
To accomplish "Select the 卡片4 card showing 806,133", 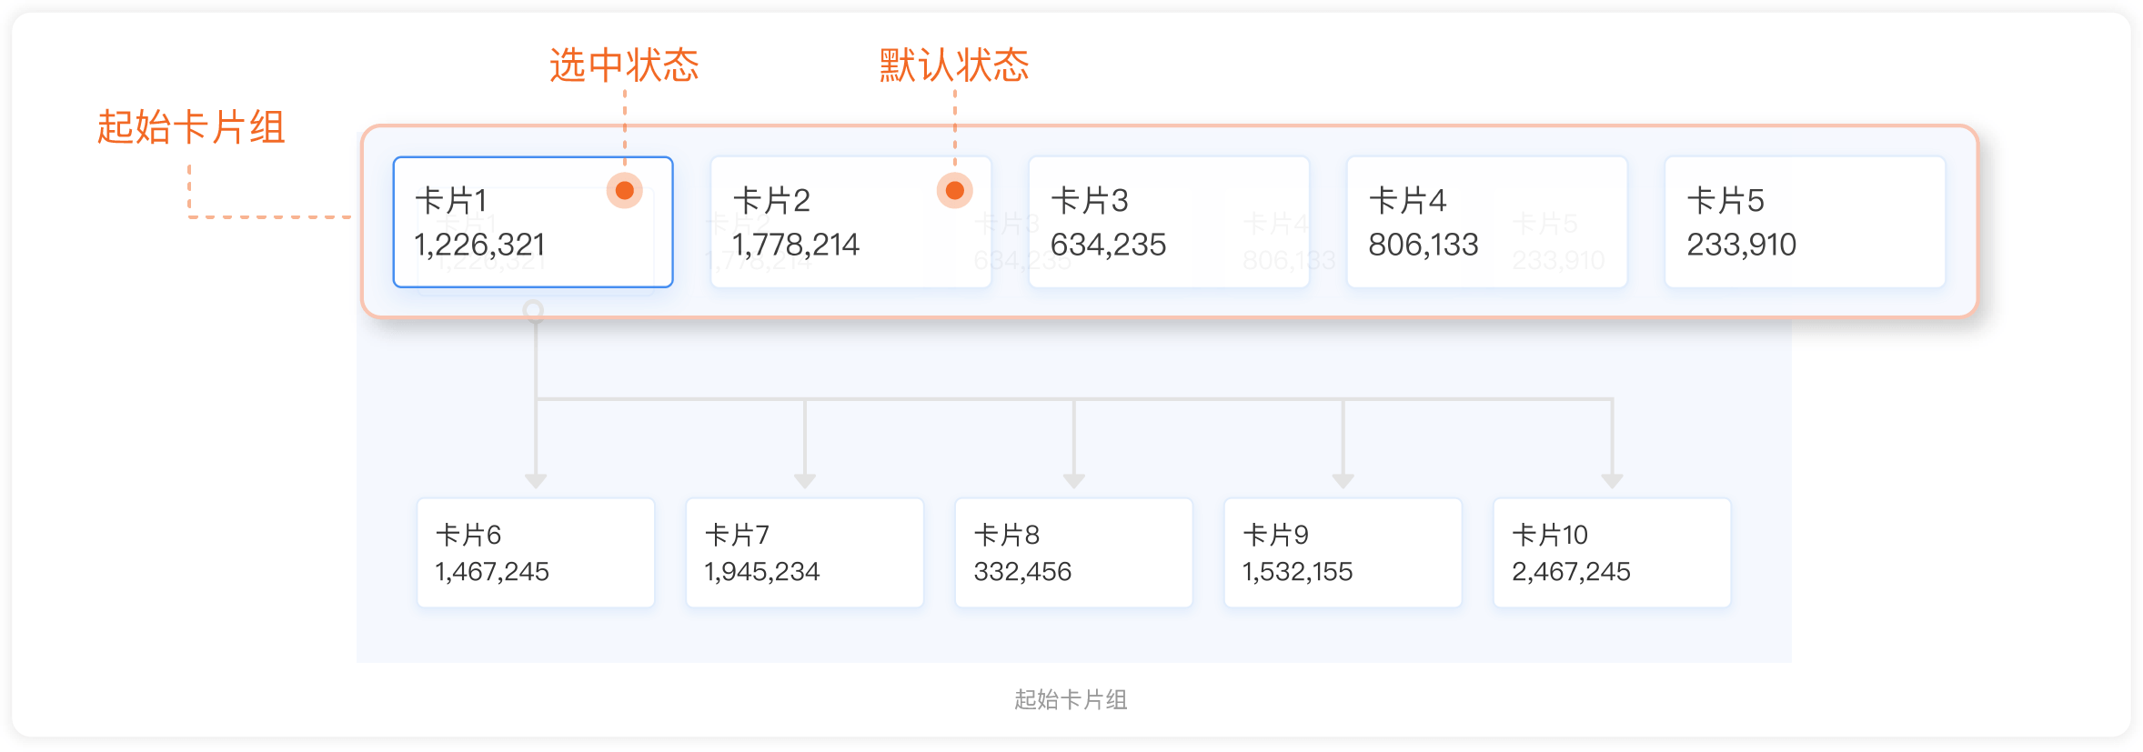I will 1487,222.
